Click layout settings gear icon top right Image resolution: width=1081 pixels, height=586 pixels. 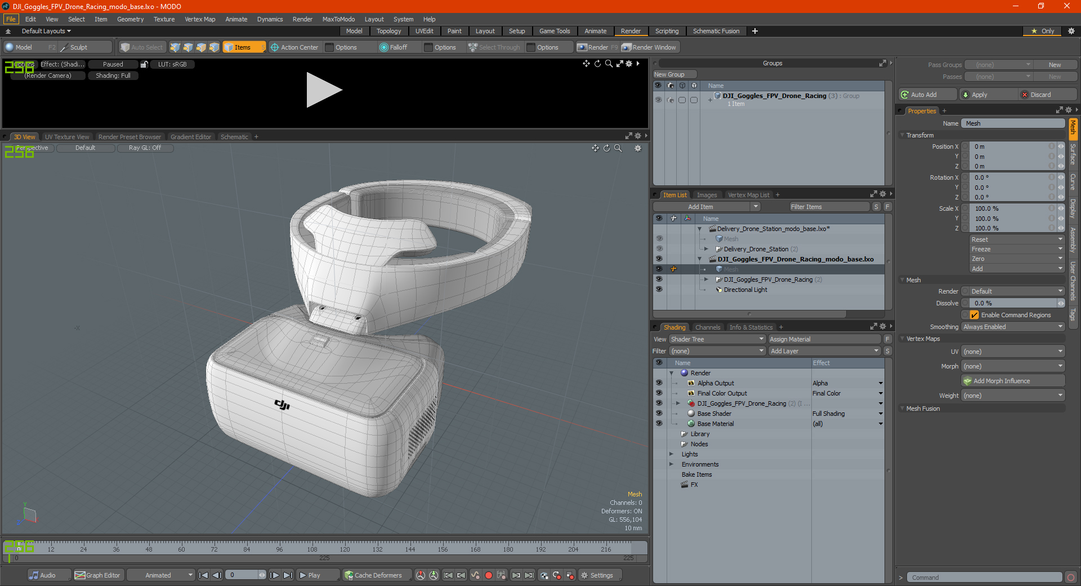tap(1071, 31)
